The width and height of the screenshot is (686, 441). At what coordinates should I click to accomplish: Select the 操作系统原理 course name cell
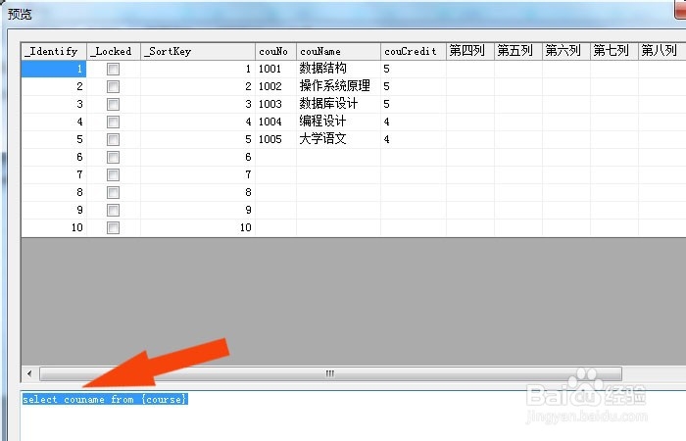click(339, 86)
